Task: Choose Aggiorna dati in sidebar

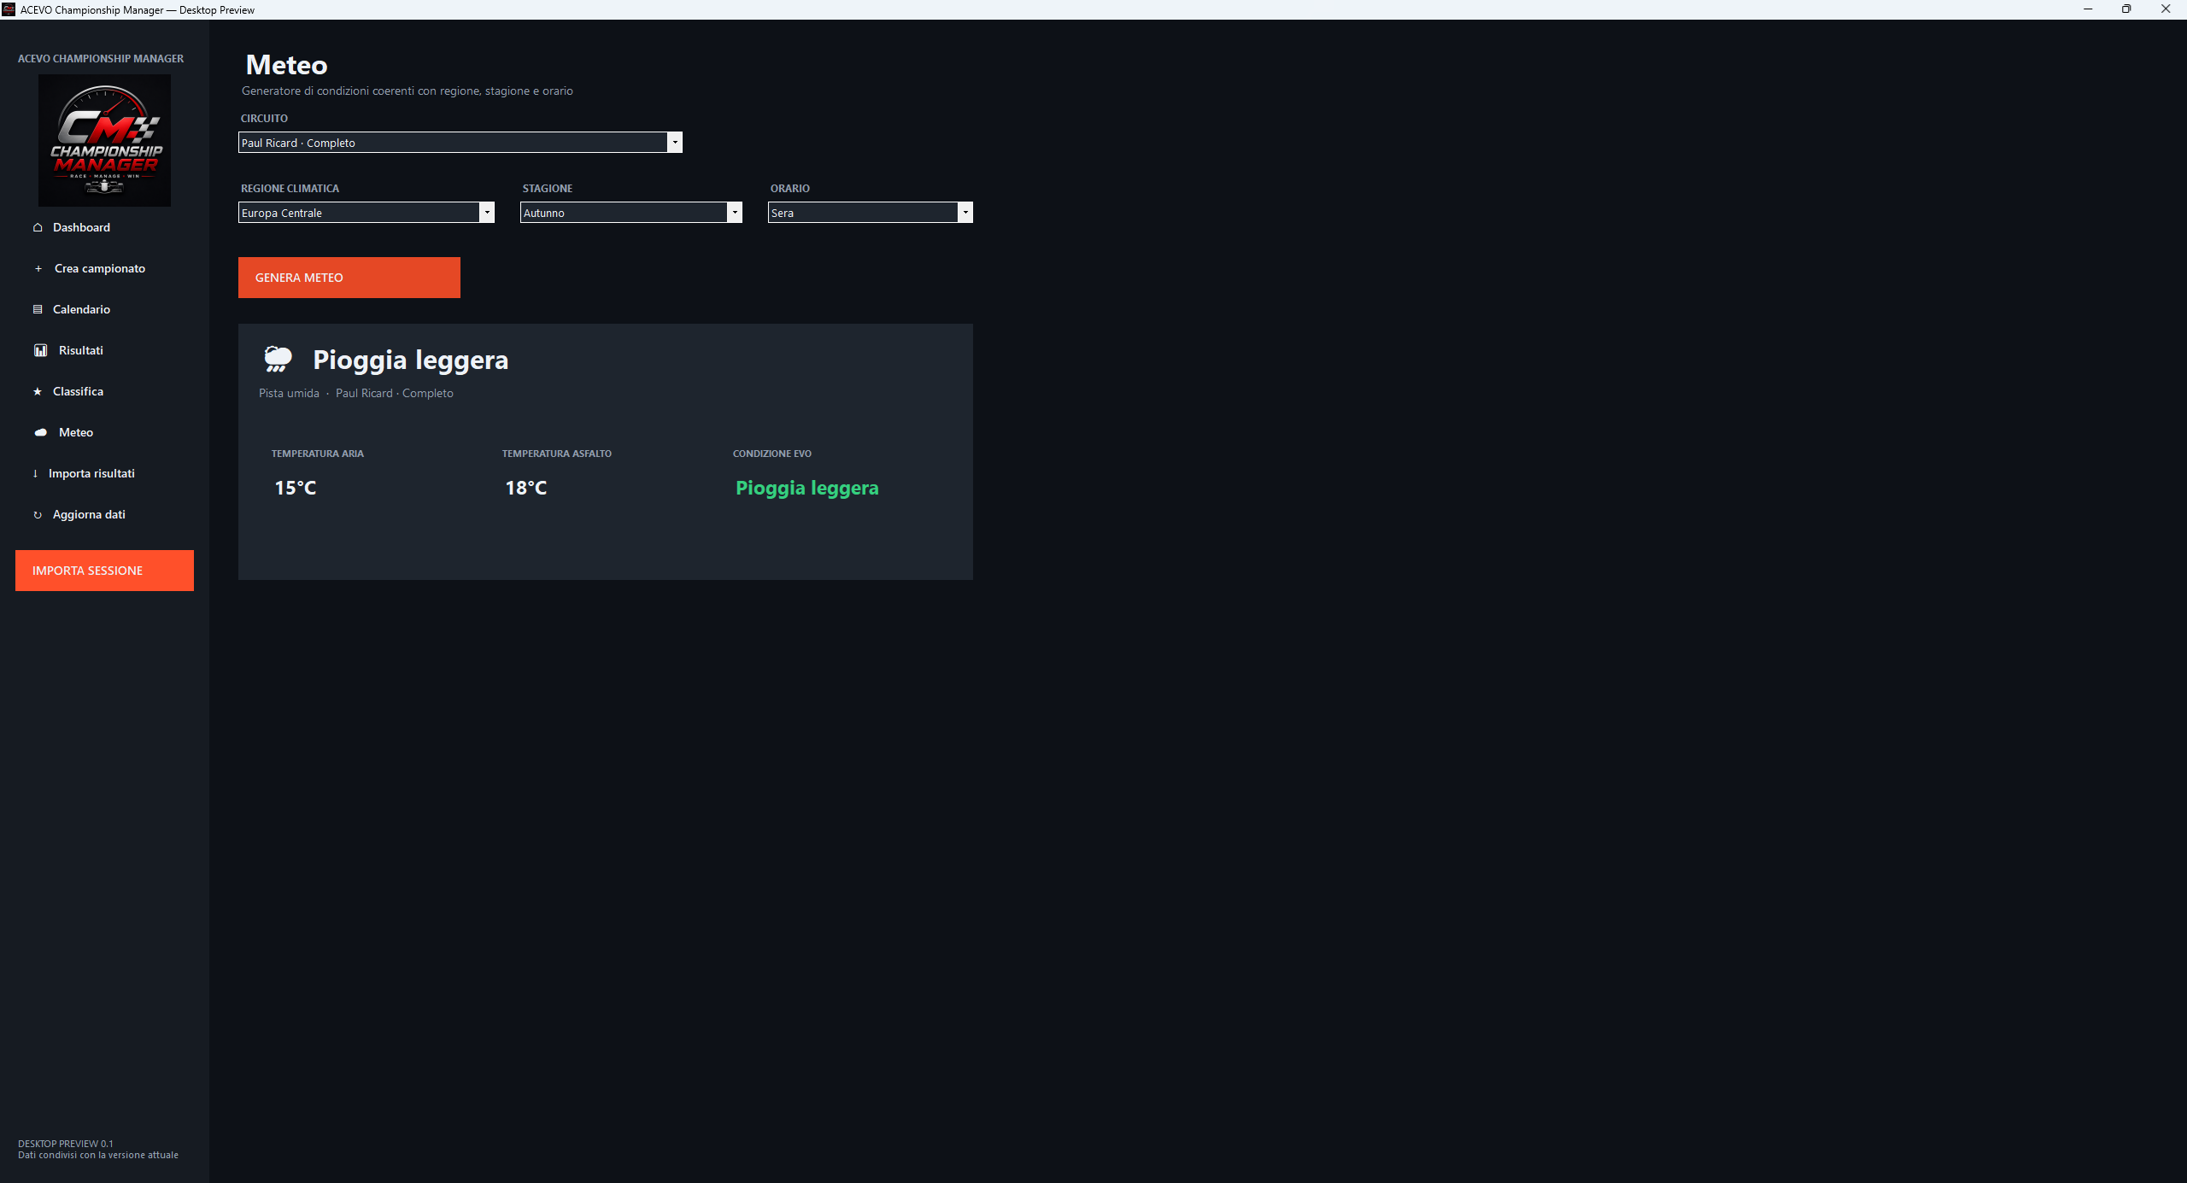Action: pos(89,514)
